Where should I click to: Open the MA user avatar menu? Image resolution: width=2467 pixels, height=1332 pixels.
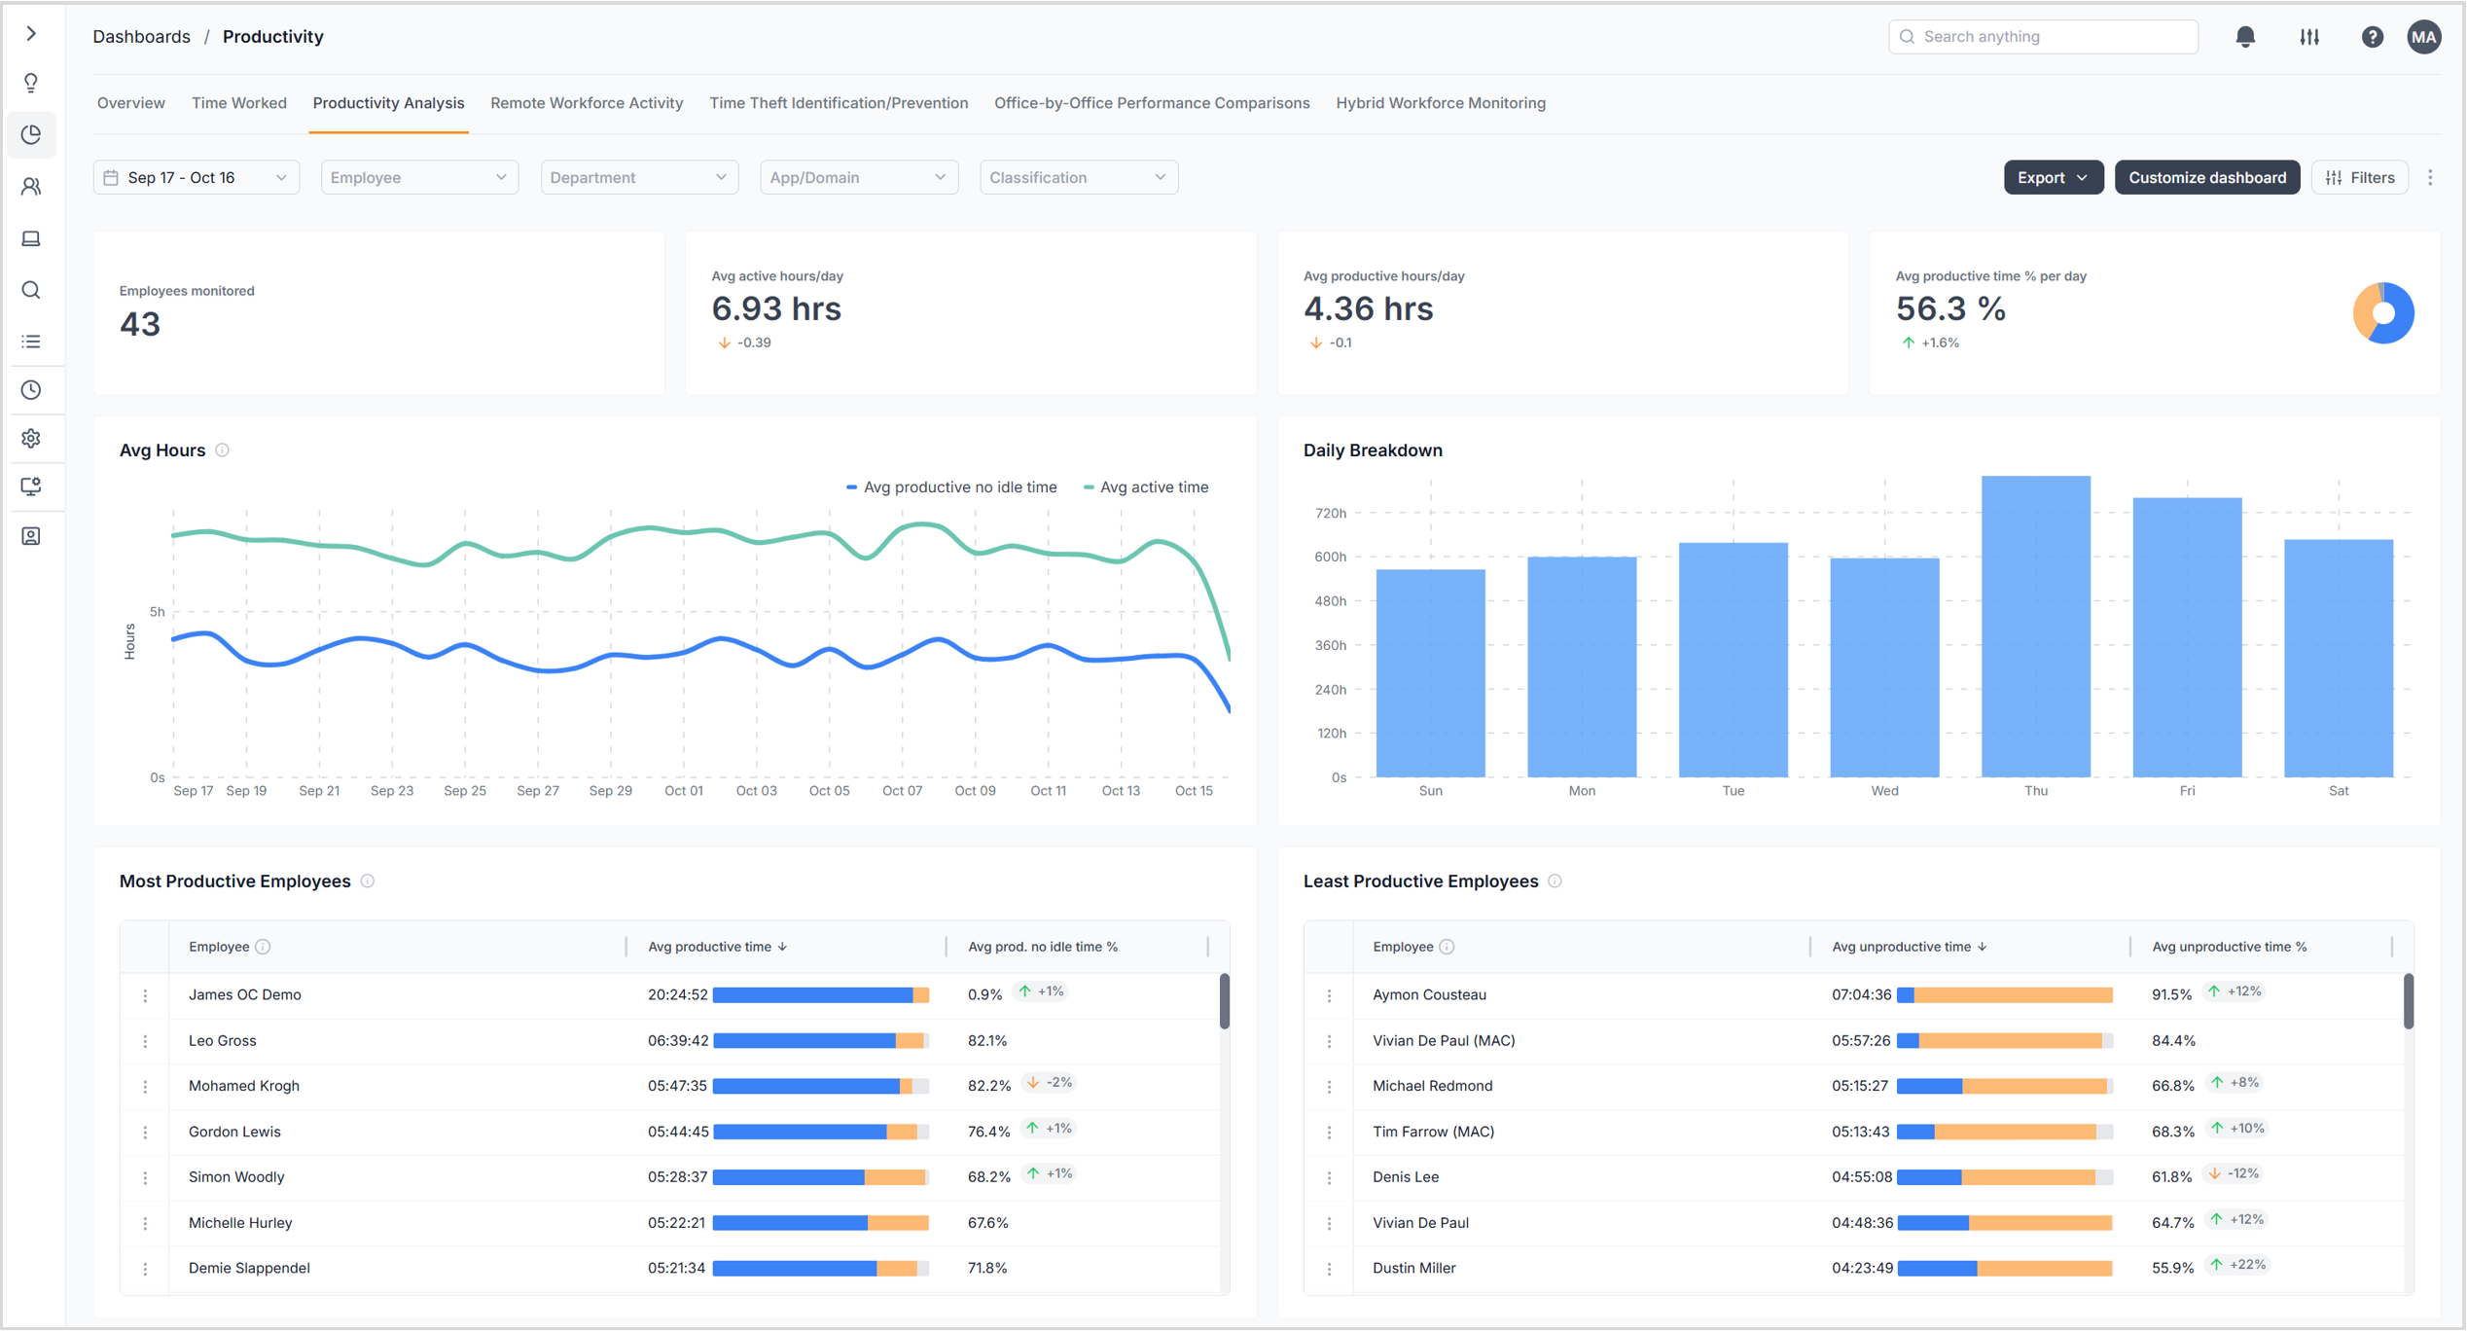[x=2424, y=37]
